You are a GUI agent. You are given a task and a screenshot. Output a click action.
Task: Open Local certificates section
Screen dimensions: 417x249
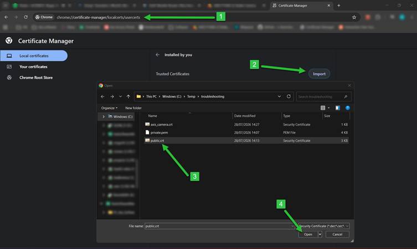click(x=34, y=56)
